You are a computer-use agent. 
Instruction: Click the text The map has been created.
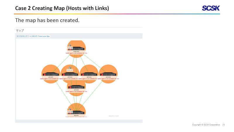[x=47, y=20]
